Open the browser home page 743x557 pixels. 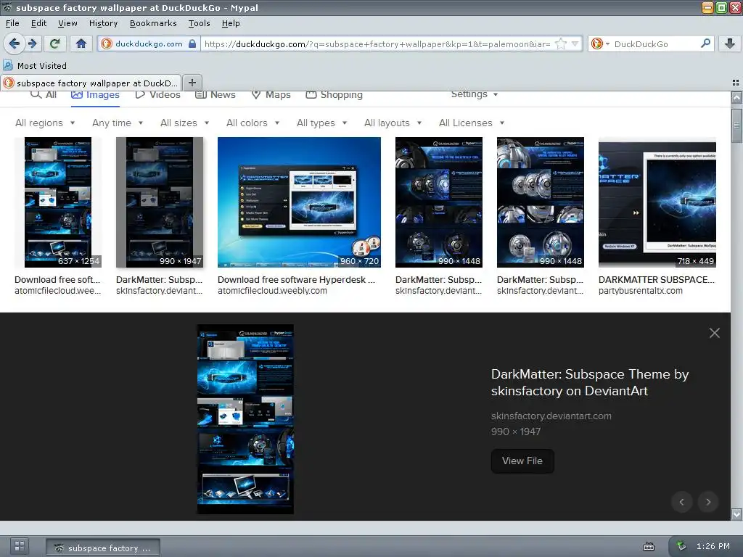pyautogui.click(x=81, y=44)
